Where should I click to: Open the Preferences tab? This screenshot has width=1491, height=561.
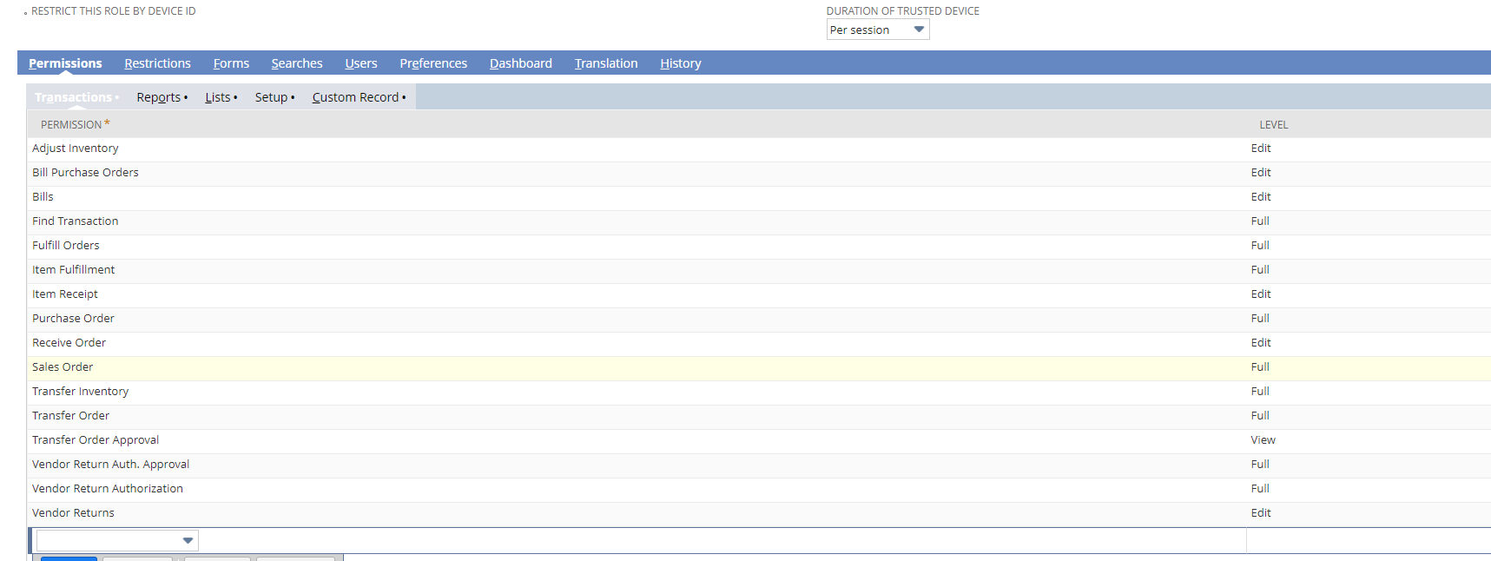(x=433, y=63)
